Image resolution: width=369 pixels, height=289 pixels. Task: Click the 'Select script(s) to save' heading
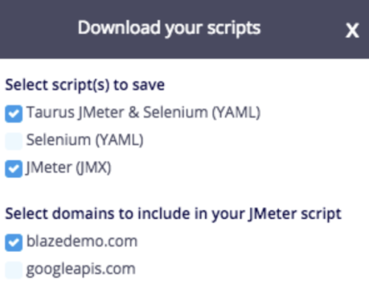pos(85,86)
